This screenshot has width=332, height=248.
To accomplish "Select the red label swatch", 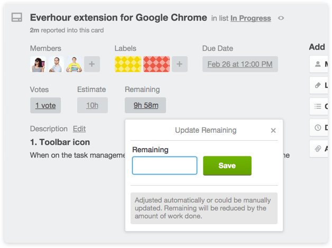I will [156, 64].
